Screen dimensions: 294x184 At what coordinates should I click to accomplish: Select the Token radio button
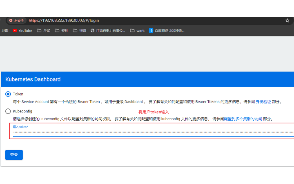pos(8,94)
